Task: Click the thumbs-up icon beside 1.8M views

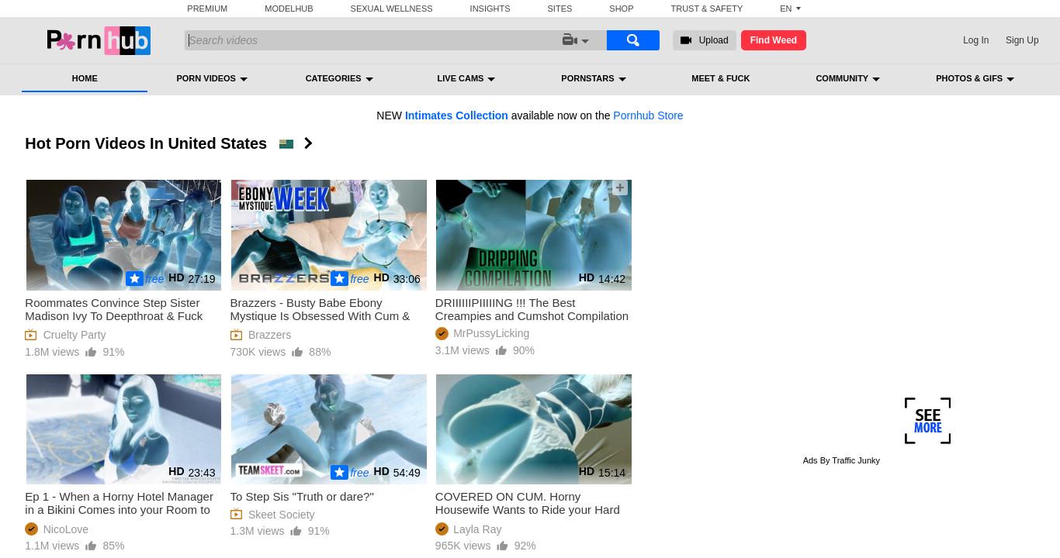Action: tap(91, 352)
